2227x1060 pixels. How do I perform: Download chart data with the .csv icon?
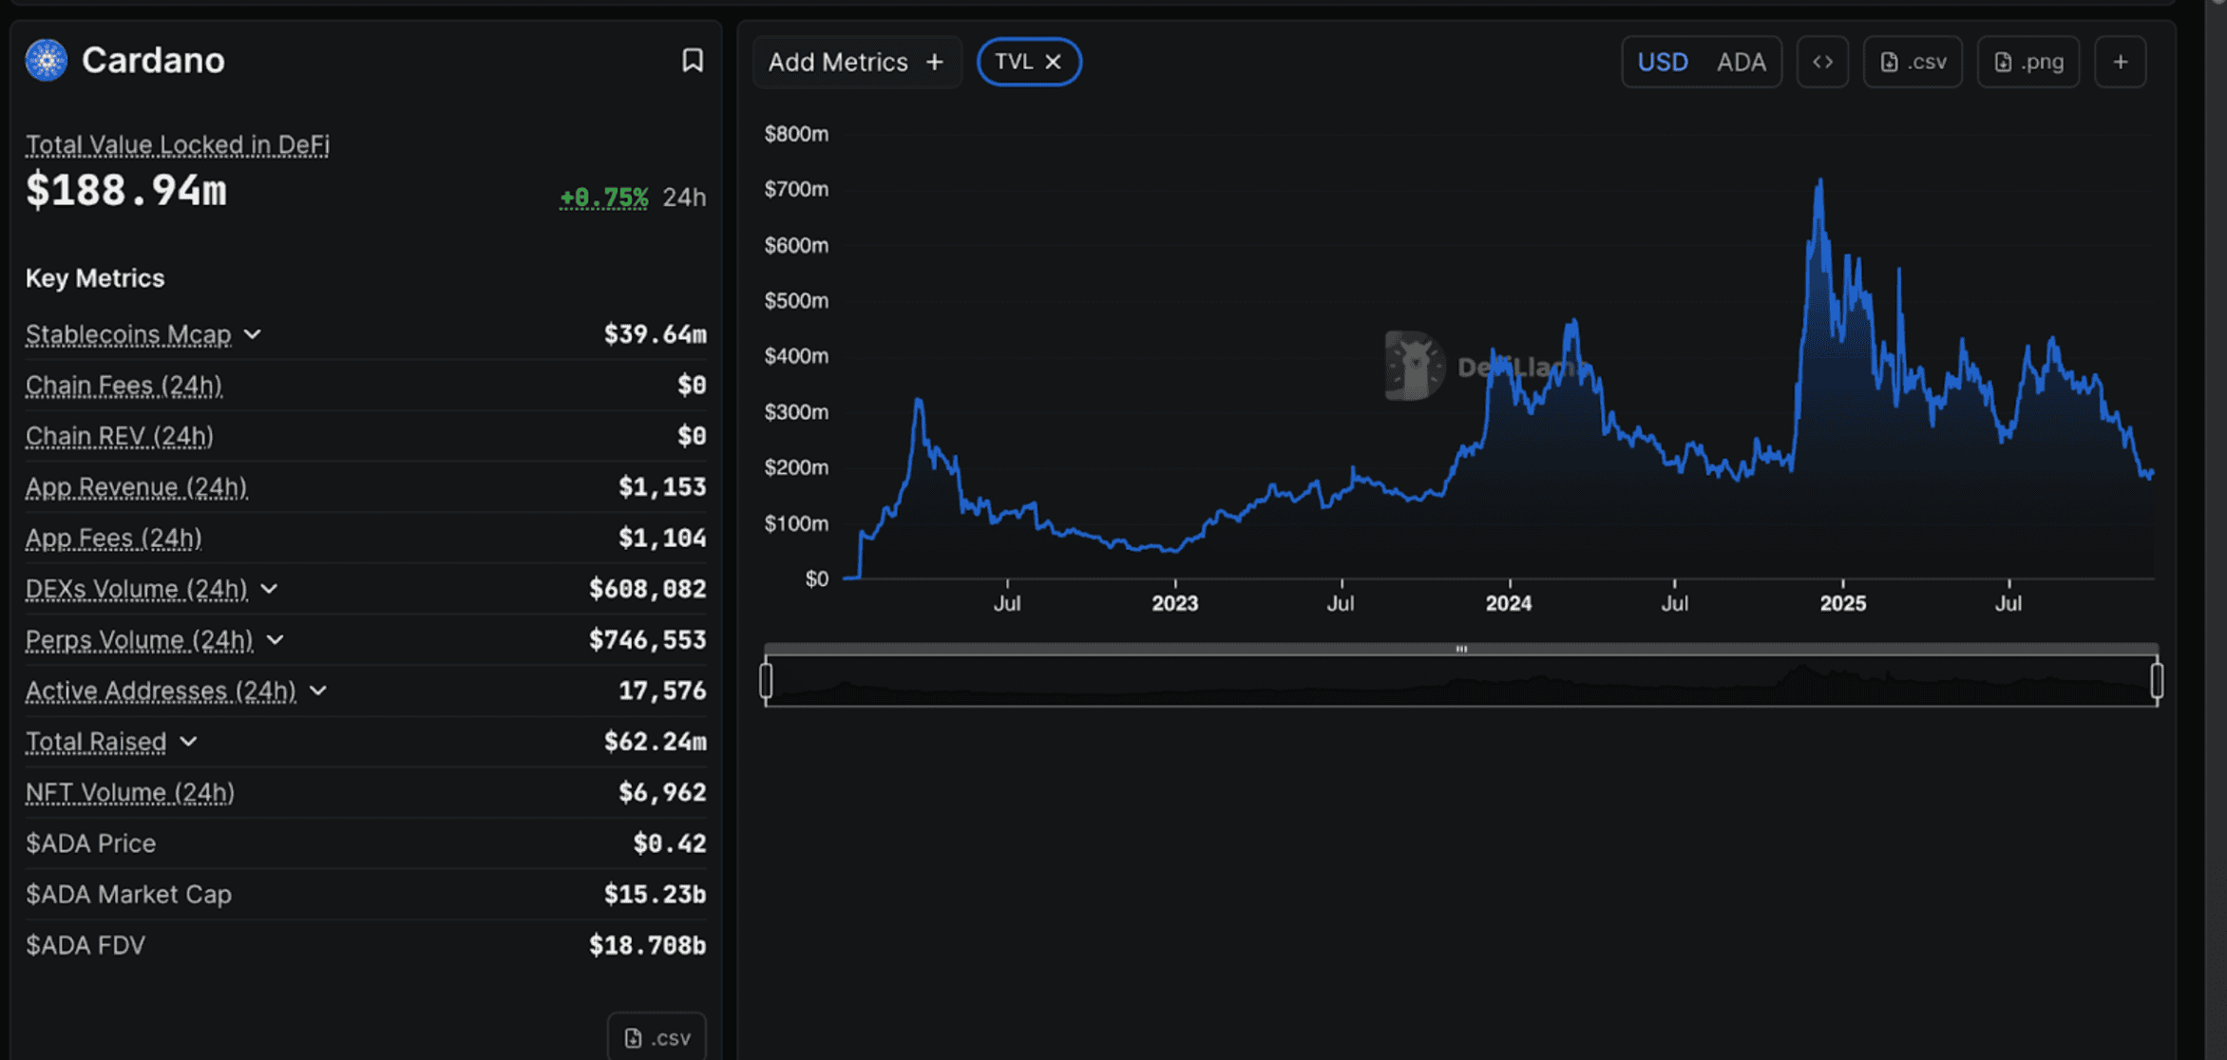pyautogui.click(x=1913, y=61)
